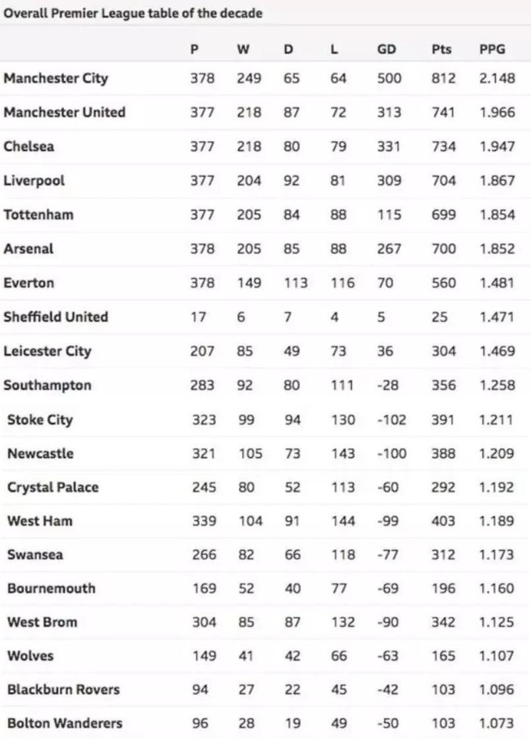Open the Arsenal team entry
This screenshot has width=531, height=741.
pos(28,249)
